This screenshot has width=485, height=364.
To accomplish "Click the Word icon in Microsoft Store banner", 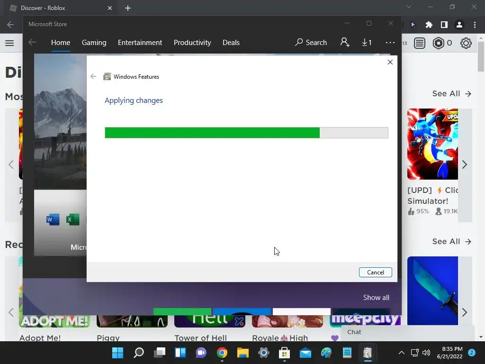I will [x=53, y=220].
